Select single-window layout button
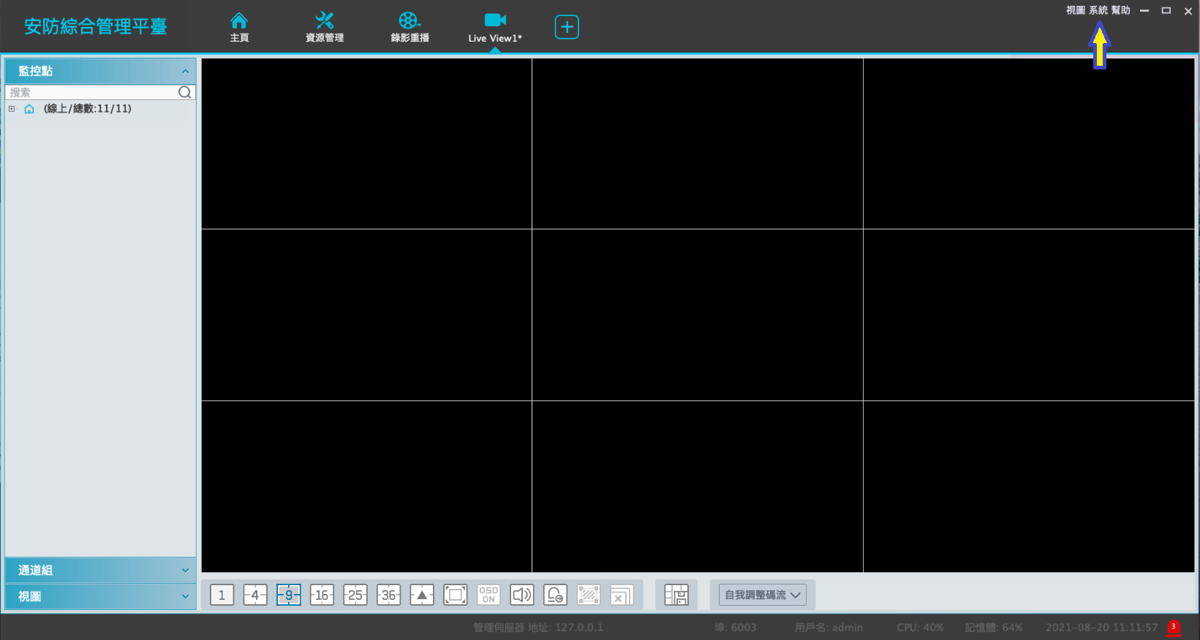 tap(222, 595)
